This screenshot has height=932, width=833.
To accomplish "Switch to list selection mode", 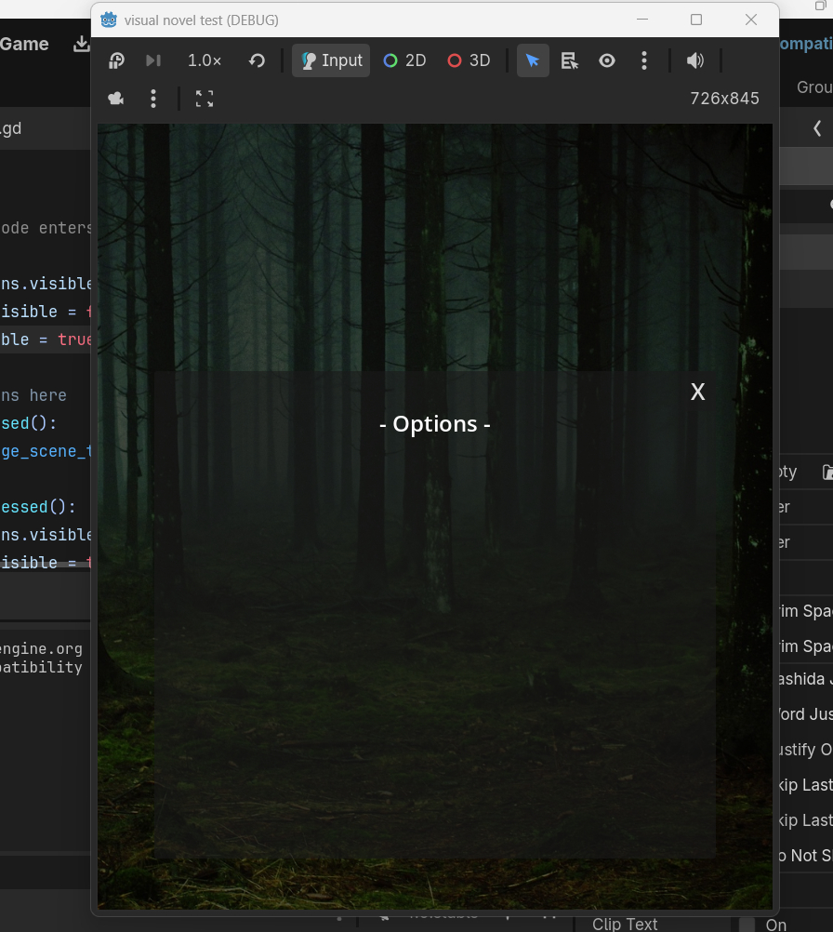I will (570, 60).
